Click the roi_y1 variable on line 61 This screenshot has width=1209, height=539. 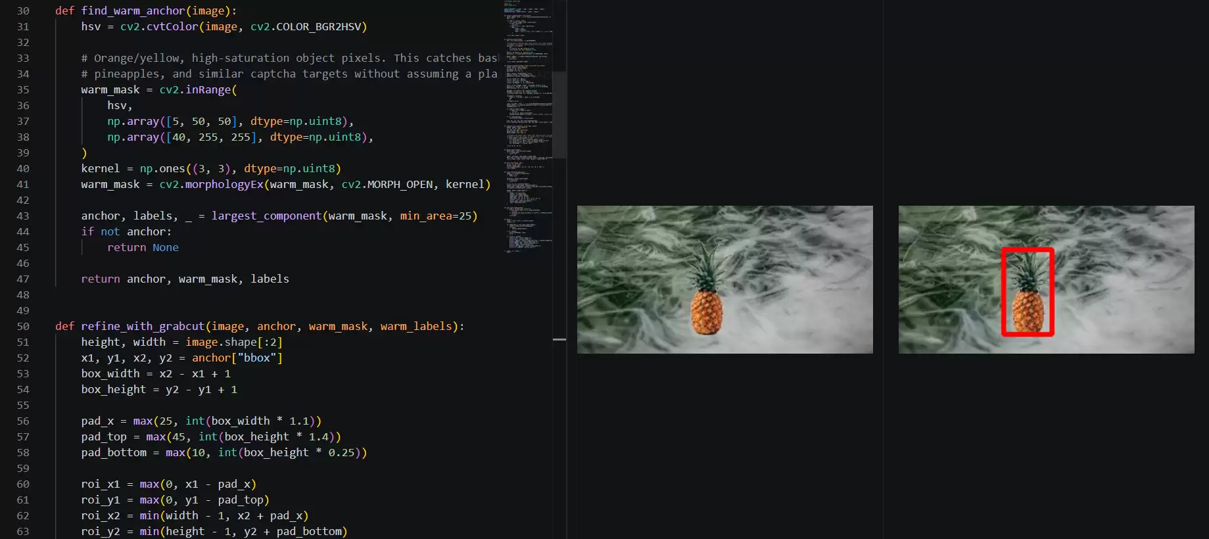pyautogui.click(x=101, y=500)
